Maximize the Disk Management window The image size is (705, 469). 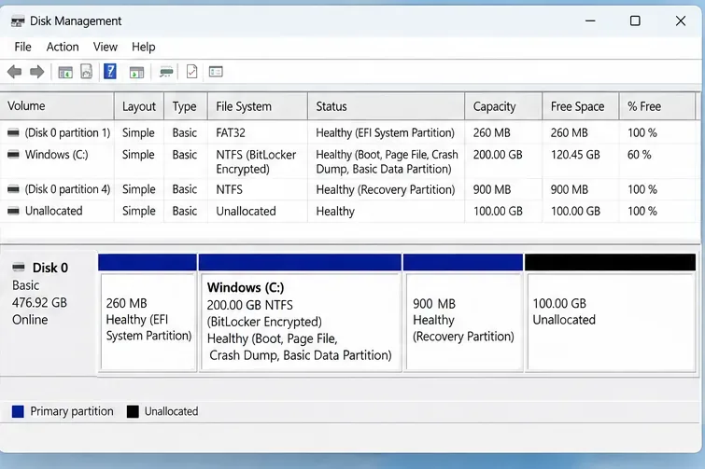(635, 21)
